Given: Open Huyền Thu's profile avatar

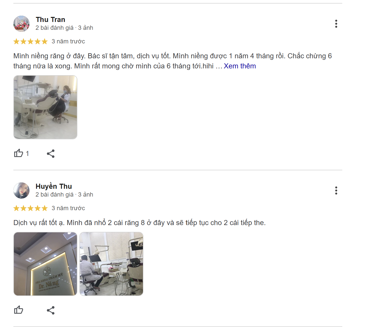Looking at the screenshot, I should [21, 190].
